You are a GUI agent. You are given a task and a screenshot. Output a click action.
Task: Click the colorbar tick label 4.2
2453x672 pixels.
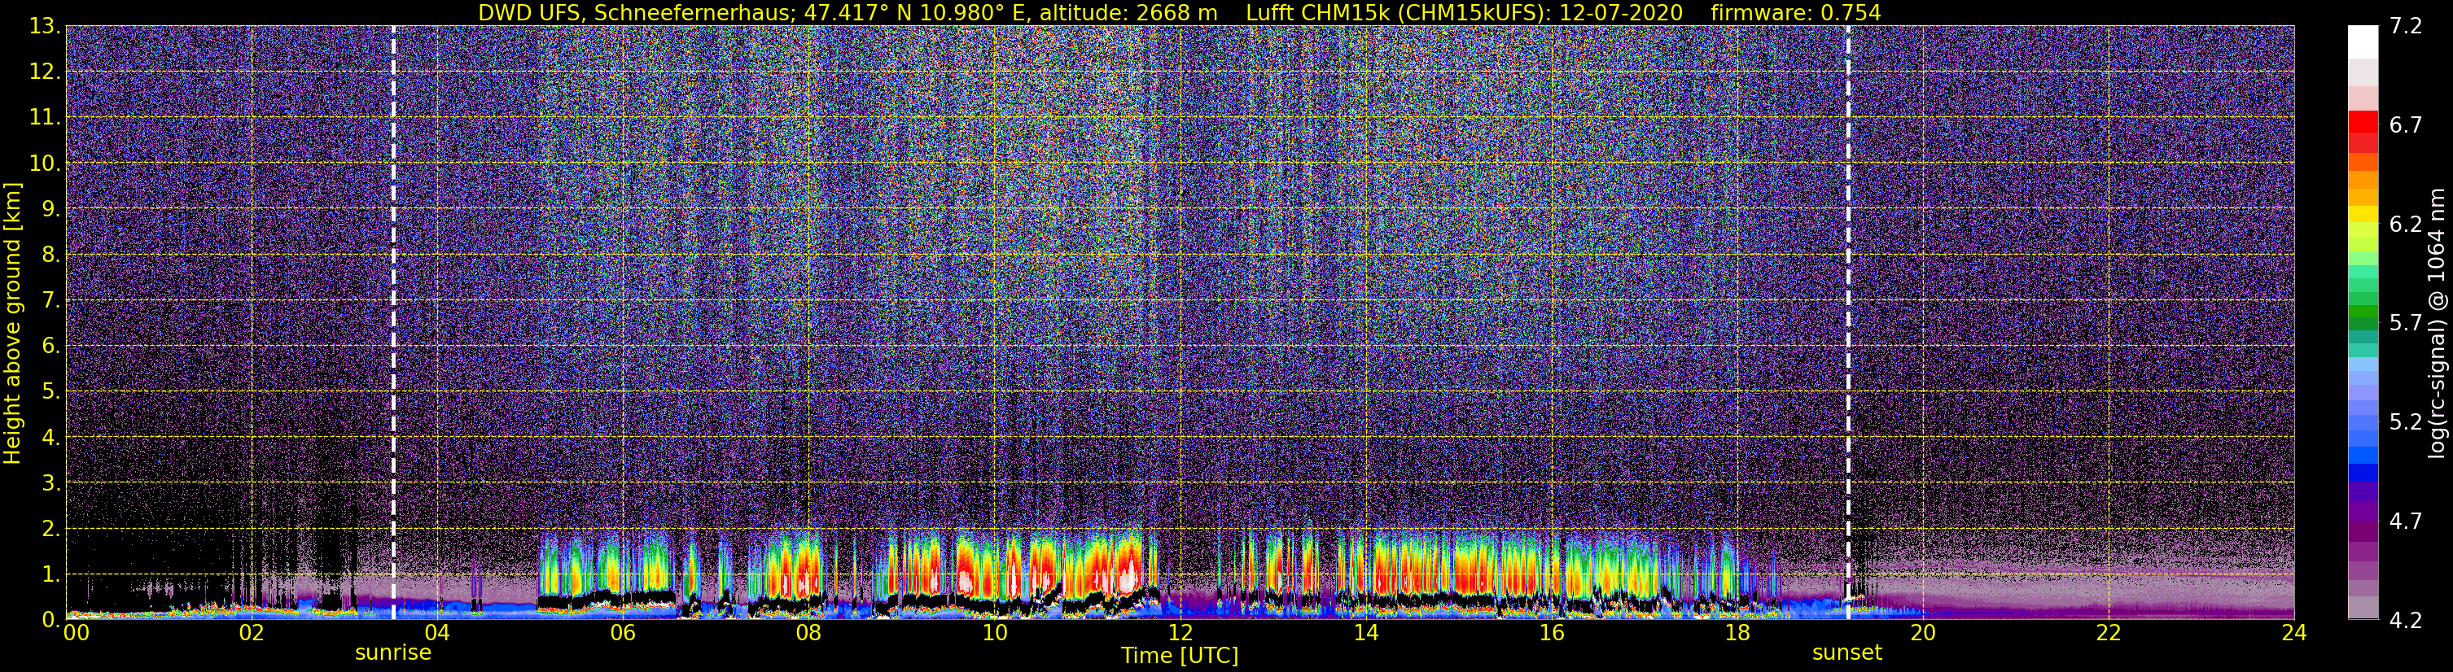tap(2406, 620)
